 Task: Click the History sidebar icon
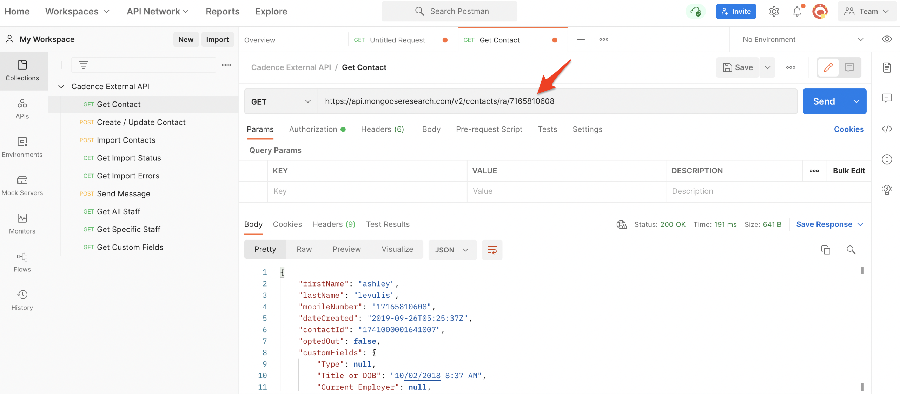(22, 300)
